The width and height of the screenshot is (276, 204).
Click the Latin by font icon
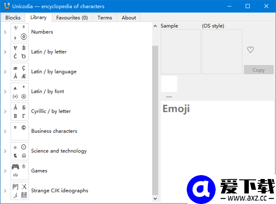tap(19, 91)
